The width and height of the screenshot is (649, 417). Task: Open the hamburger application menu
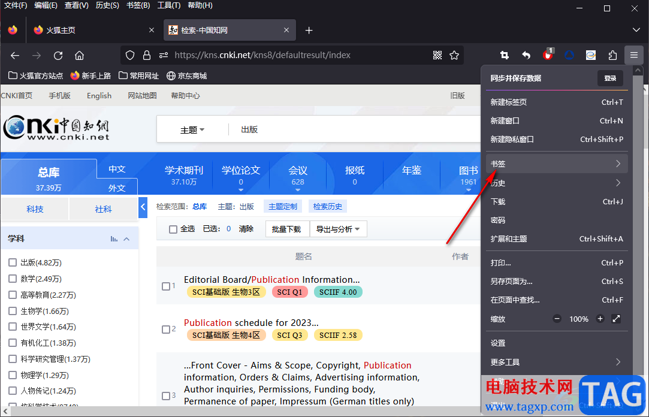[634, 55]
